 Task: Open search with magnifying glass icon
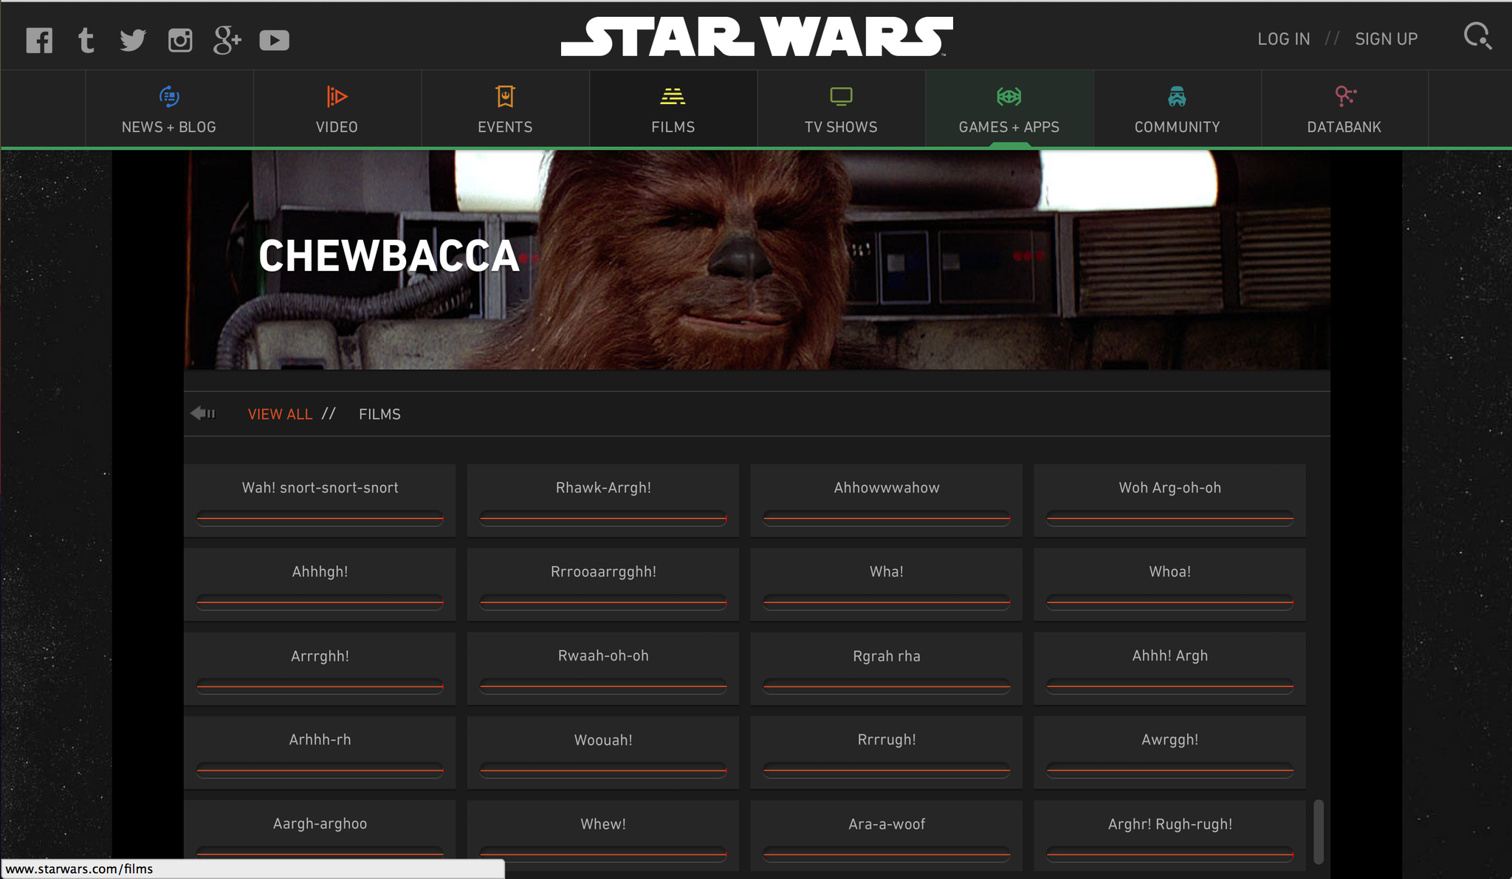1477,36
